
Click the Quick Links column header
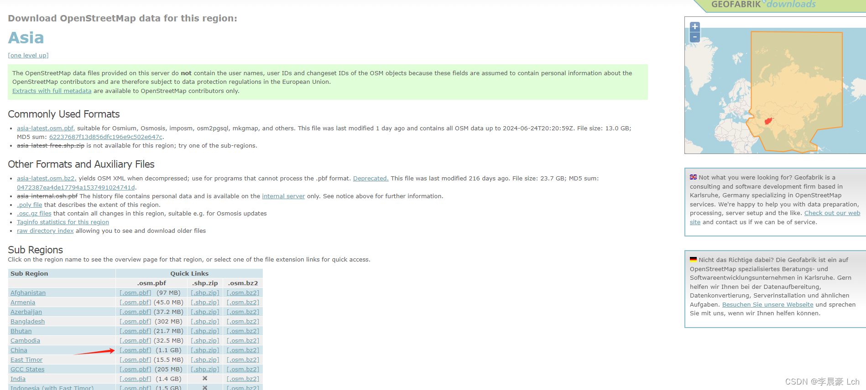point(189,273)
